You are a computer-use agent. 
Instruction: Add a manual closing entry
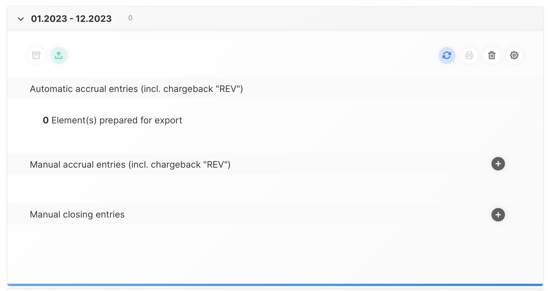(x=498, y=215)
